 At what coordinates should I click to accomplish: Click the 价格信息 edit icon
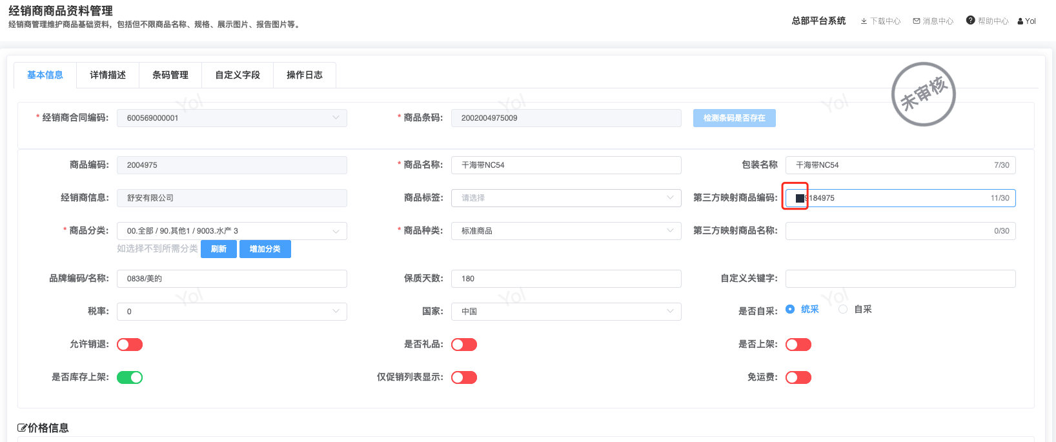click(22, 428)
